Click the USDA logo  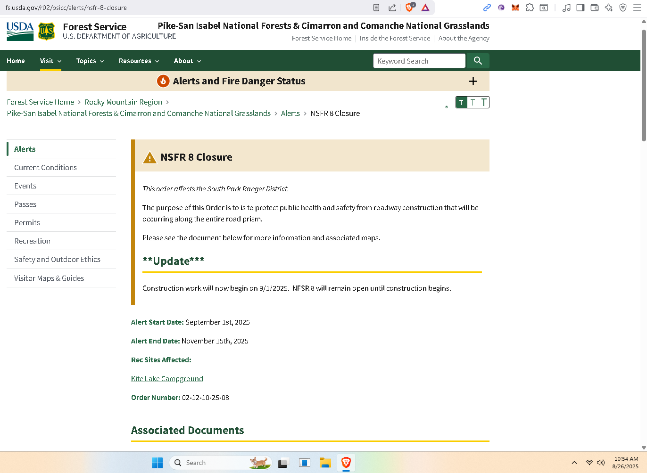(20, 31)
